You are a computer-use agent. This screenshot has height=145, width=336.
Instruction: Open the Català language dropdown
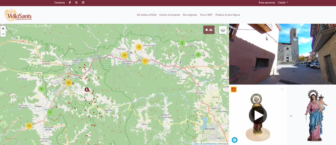283,3
